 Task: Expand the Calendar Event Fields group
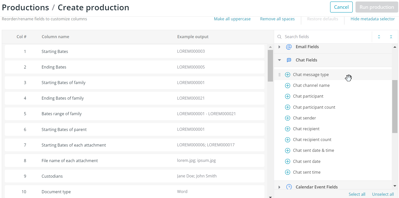[x=279, y=187]
